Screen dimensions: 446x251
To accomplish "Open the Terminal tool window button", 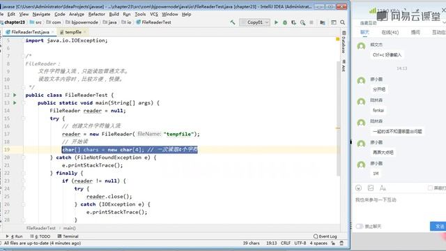I will click(x=68, y=236).
